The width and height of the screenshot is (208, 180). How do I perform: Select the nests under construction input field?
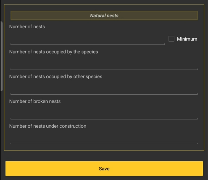coord(104,139)
